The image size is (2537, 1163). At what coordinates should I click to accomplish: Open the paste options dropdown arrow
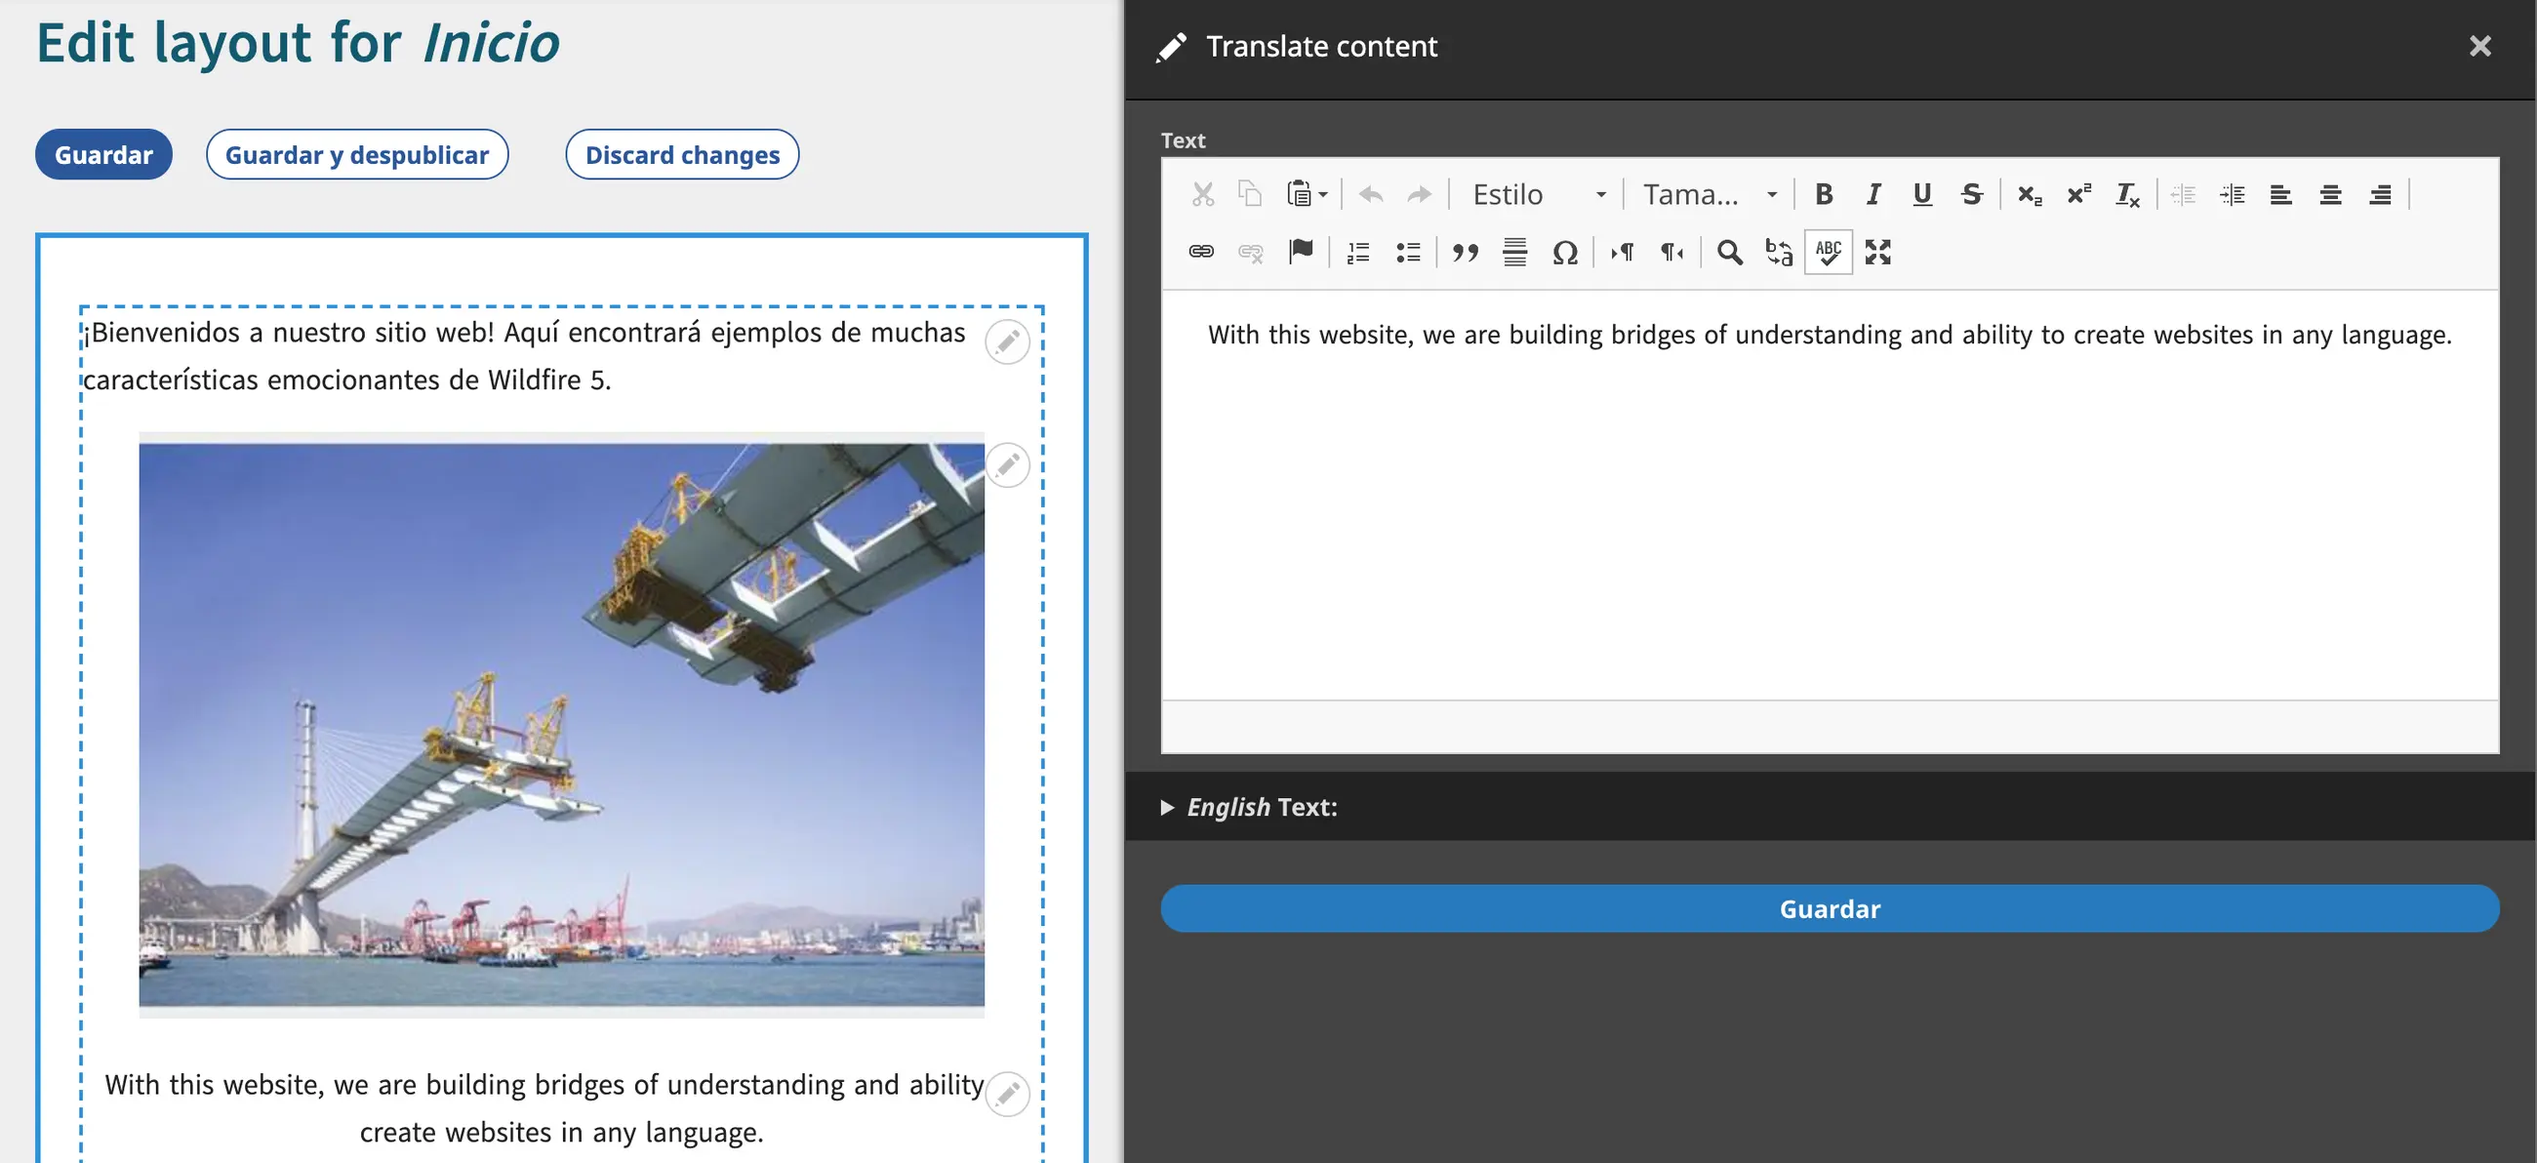click(1324, 194)
